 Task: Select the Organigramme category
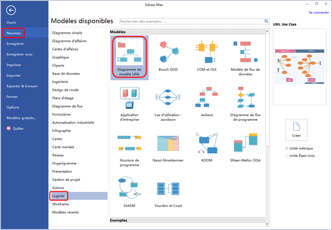[x=64, y=163]
